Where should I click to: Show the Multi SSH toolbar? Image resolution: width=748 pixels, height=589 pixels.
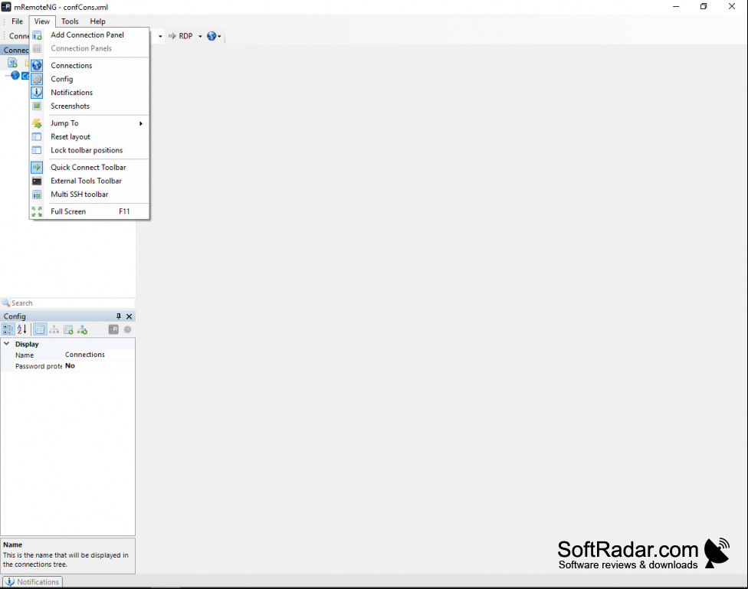coord(90,194)
